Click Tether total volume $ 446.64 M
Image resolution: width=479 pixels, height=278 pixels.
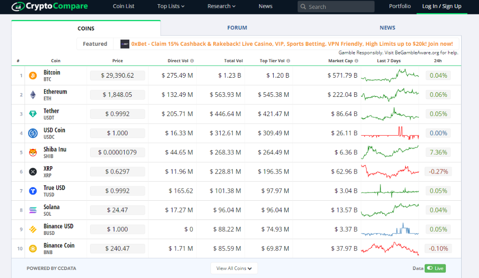225,114
